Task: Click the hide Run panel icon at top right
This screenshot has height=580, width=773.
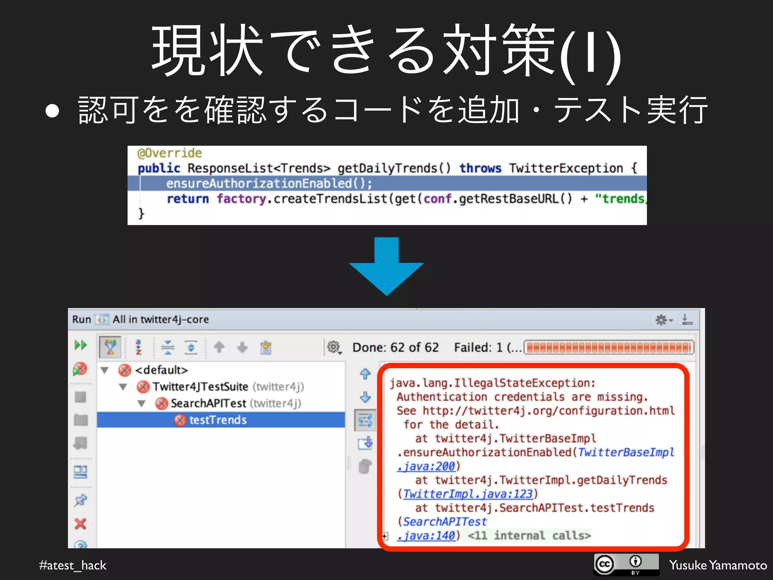Action: 687,320
